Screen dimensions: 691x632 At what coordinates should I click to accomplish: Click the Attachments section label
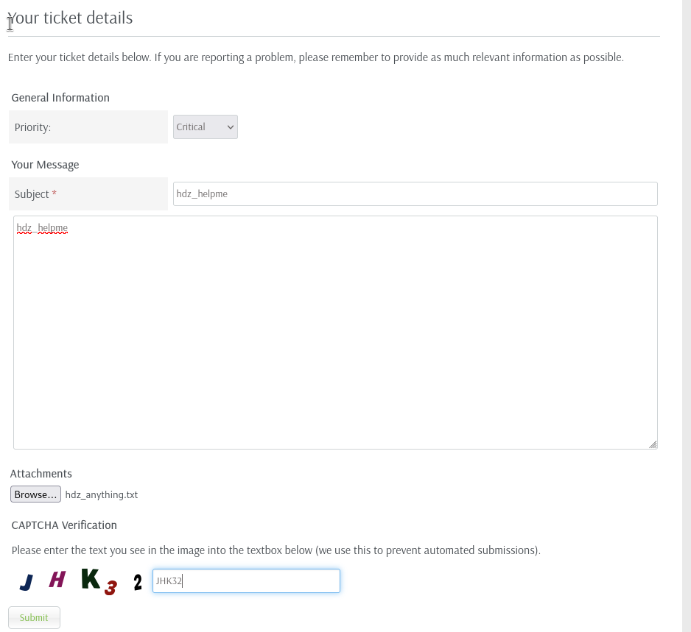click(41, 474)
